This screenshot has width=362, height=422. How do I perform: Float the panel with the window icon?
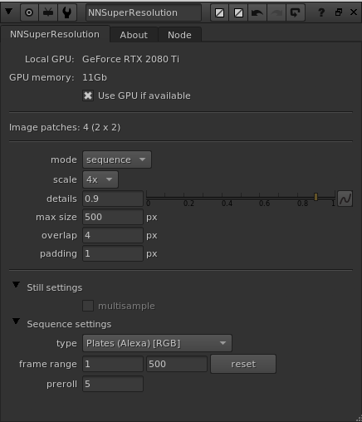click(x=339, y=12)
